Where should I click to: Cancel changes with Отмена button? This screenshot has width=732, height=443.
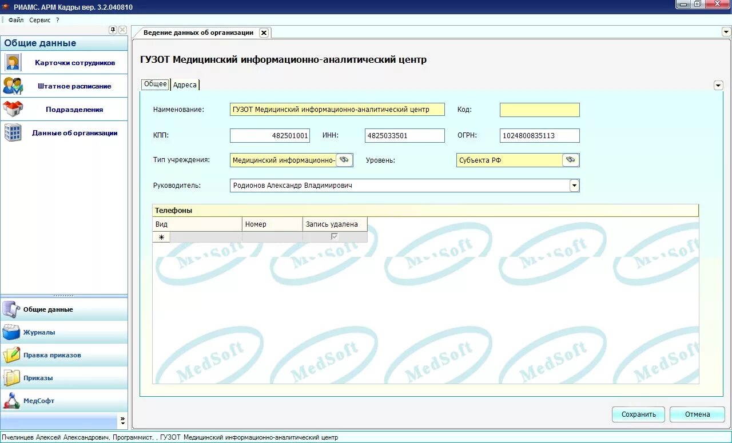click(x=698, y=414)
